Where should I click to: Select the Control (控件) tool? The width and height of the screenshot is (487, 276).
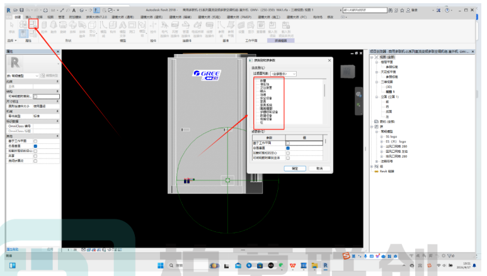click(x=153, y=26)
